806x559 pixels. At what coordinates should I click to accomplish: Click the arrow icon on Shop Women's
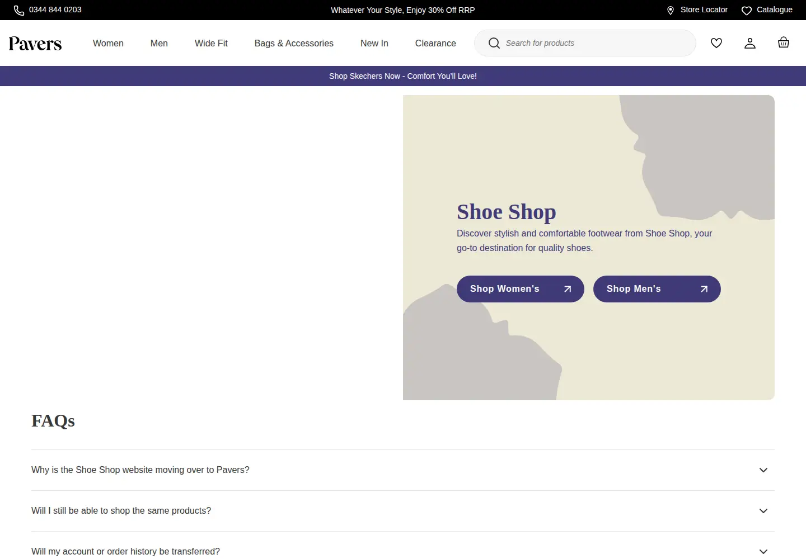point(568,289)
